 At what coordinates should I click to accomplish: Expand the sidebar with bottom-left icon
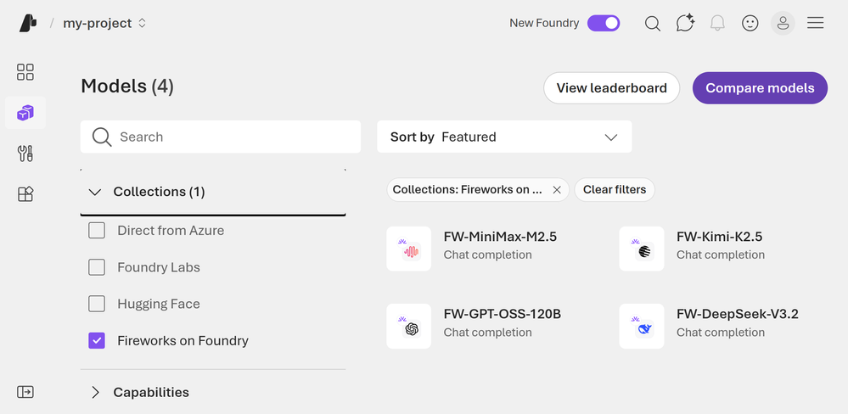pyautogui.click(x=25, y=392)
